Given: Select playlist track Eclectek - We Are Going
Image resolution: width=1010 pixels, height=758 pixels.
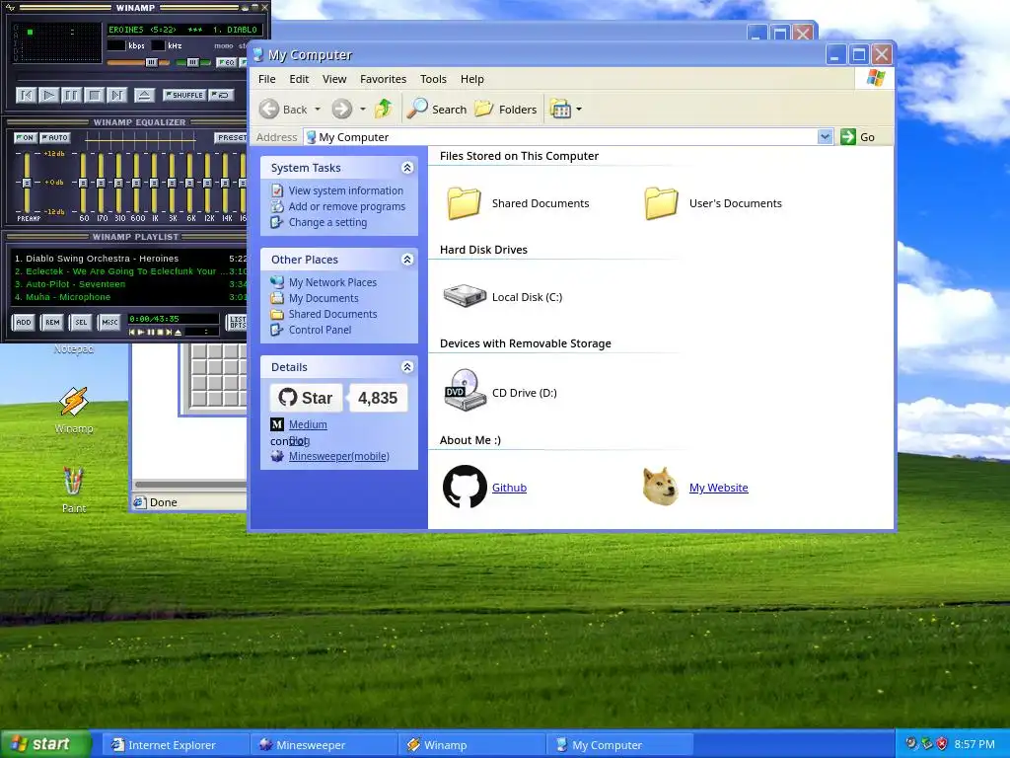Looking at the screenshot, I should pyautogui.click(x=129, y=271).
